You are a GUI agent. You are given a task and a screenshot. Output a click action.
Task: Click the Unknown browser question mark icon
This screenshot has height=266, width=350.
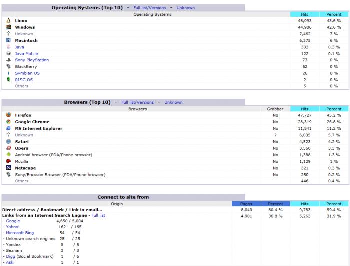[x=8, y=135]
